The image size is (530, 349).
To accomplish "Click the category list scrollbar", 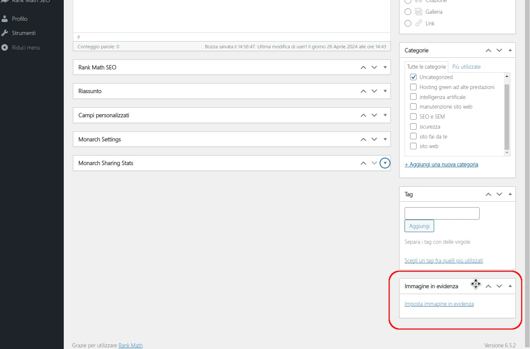I will point(507,116).
